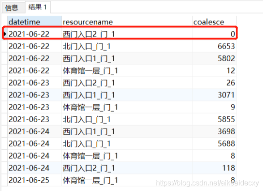Click coalesce value 3698
This screenshot has width=263, height=191.
click(x=226, y=132)
